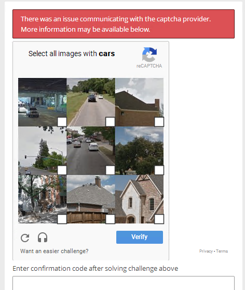
Task: Open the Terms link
Action: point(222,251)
